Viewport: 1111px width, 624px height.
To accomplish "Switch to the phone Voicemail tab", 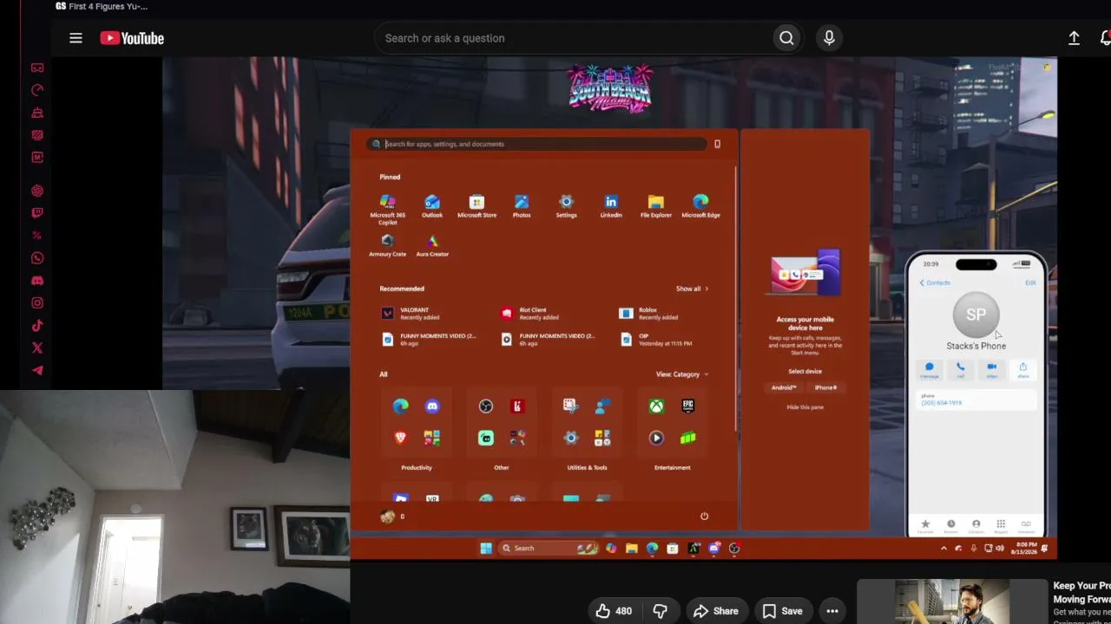I will [1026, 525].
